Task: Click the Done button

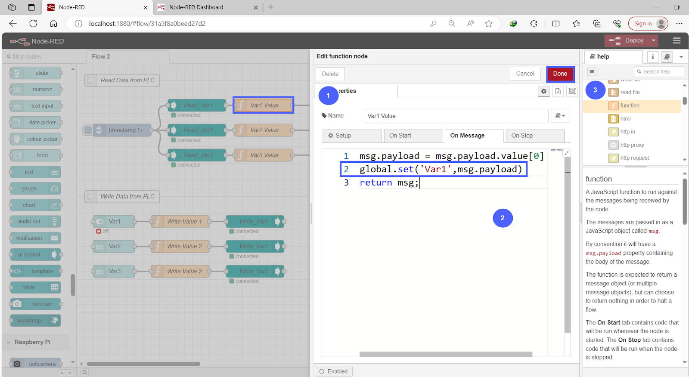Action: 560,74
